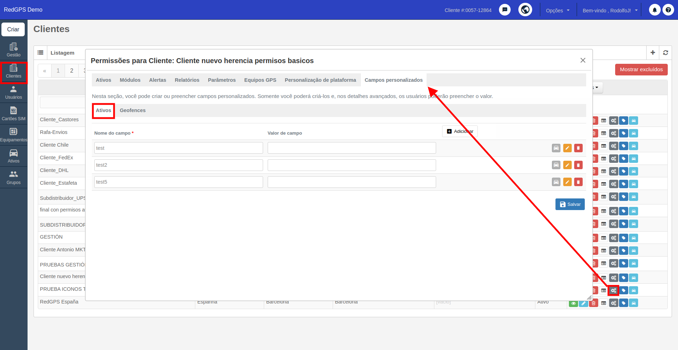Open permissions gear for Cliente_Castores row
This screenshot has width=678, height=350.
point(613,121)
